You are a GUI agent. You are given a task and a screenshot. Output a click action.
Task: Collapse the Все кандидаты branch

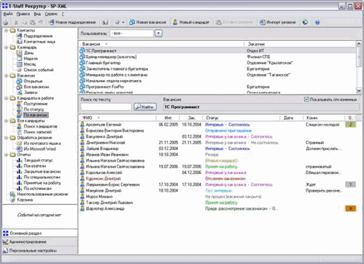coord(7,120)
